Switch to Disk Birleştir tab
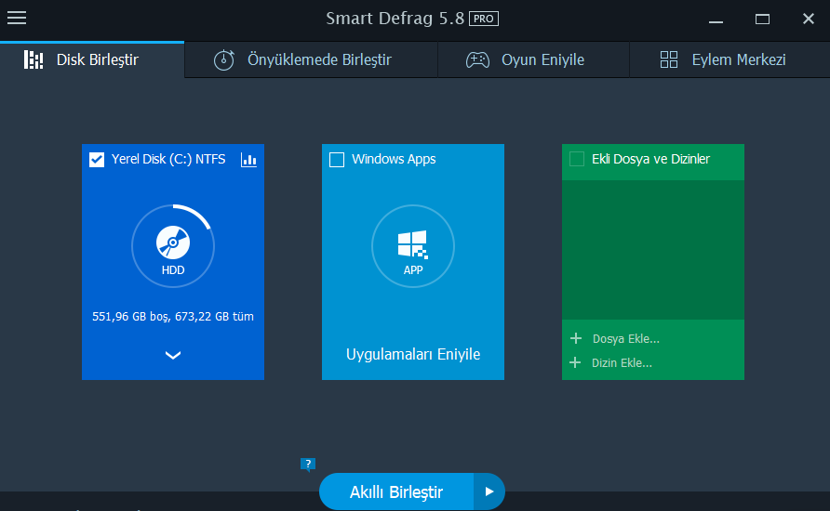Viewport: 830px width, 511px height. pyautogui.click(x=92, y=59)
